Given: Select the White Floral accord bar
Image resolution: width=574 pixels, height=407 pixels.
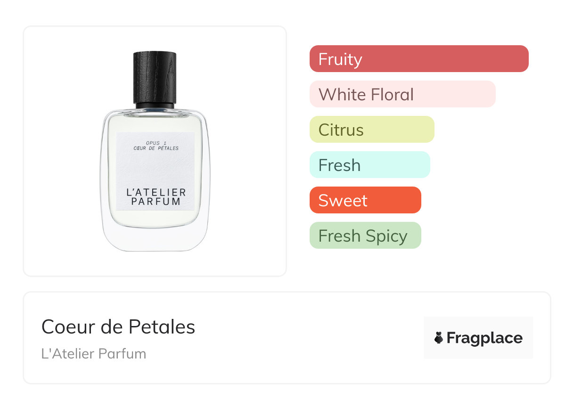Looking at the screenshot, I should (402, 94).
